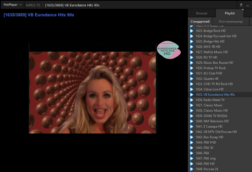Pin the player window on top

coord(241,5)
